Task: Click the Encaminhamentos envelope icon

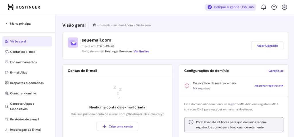Action: [x=7, y=62]
